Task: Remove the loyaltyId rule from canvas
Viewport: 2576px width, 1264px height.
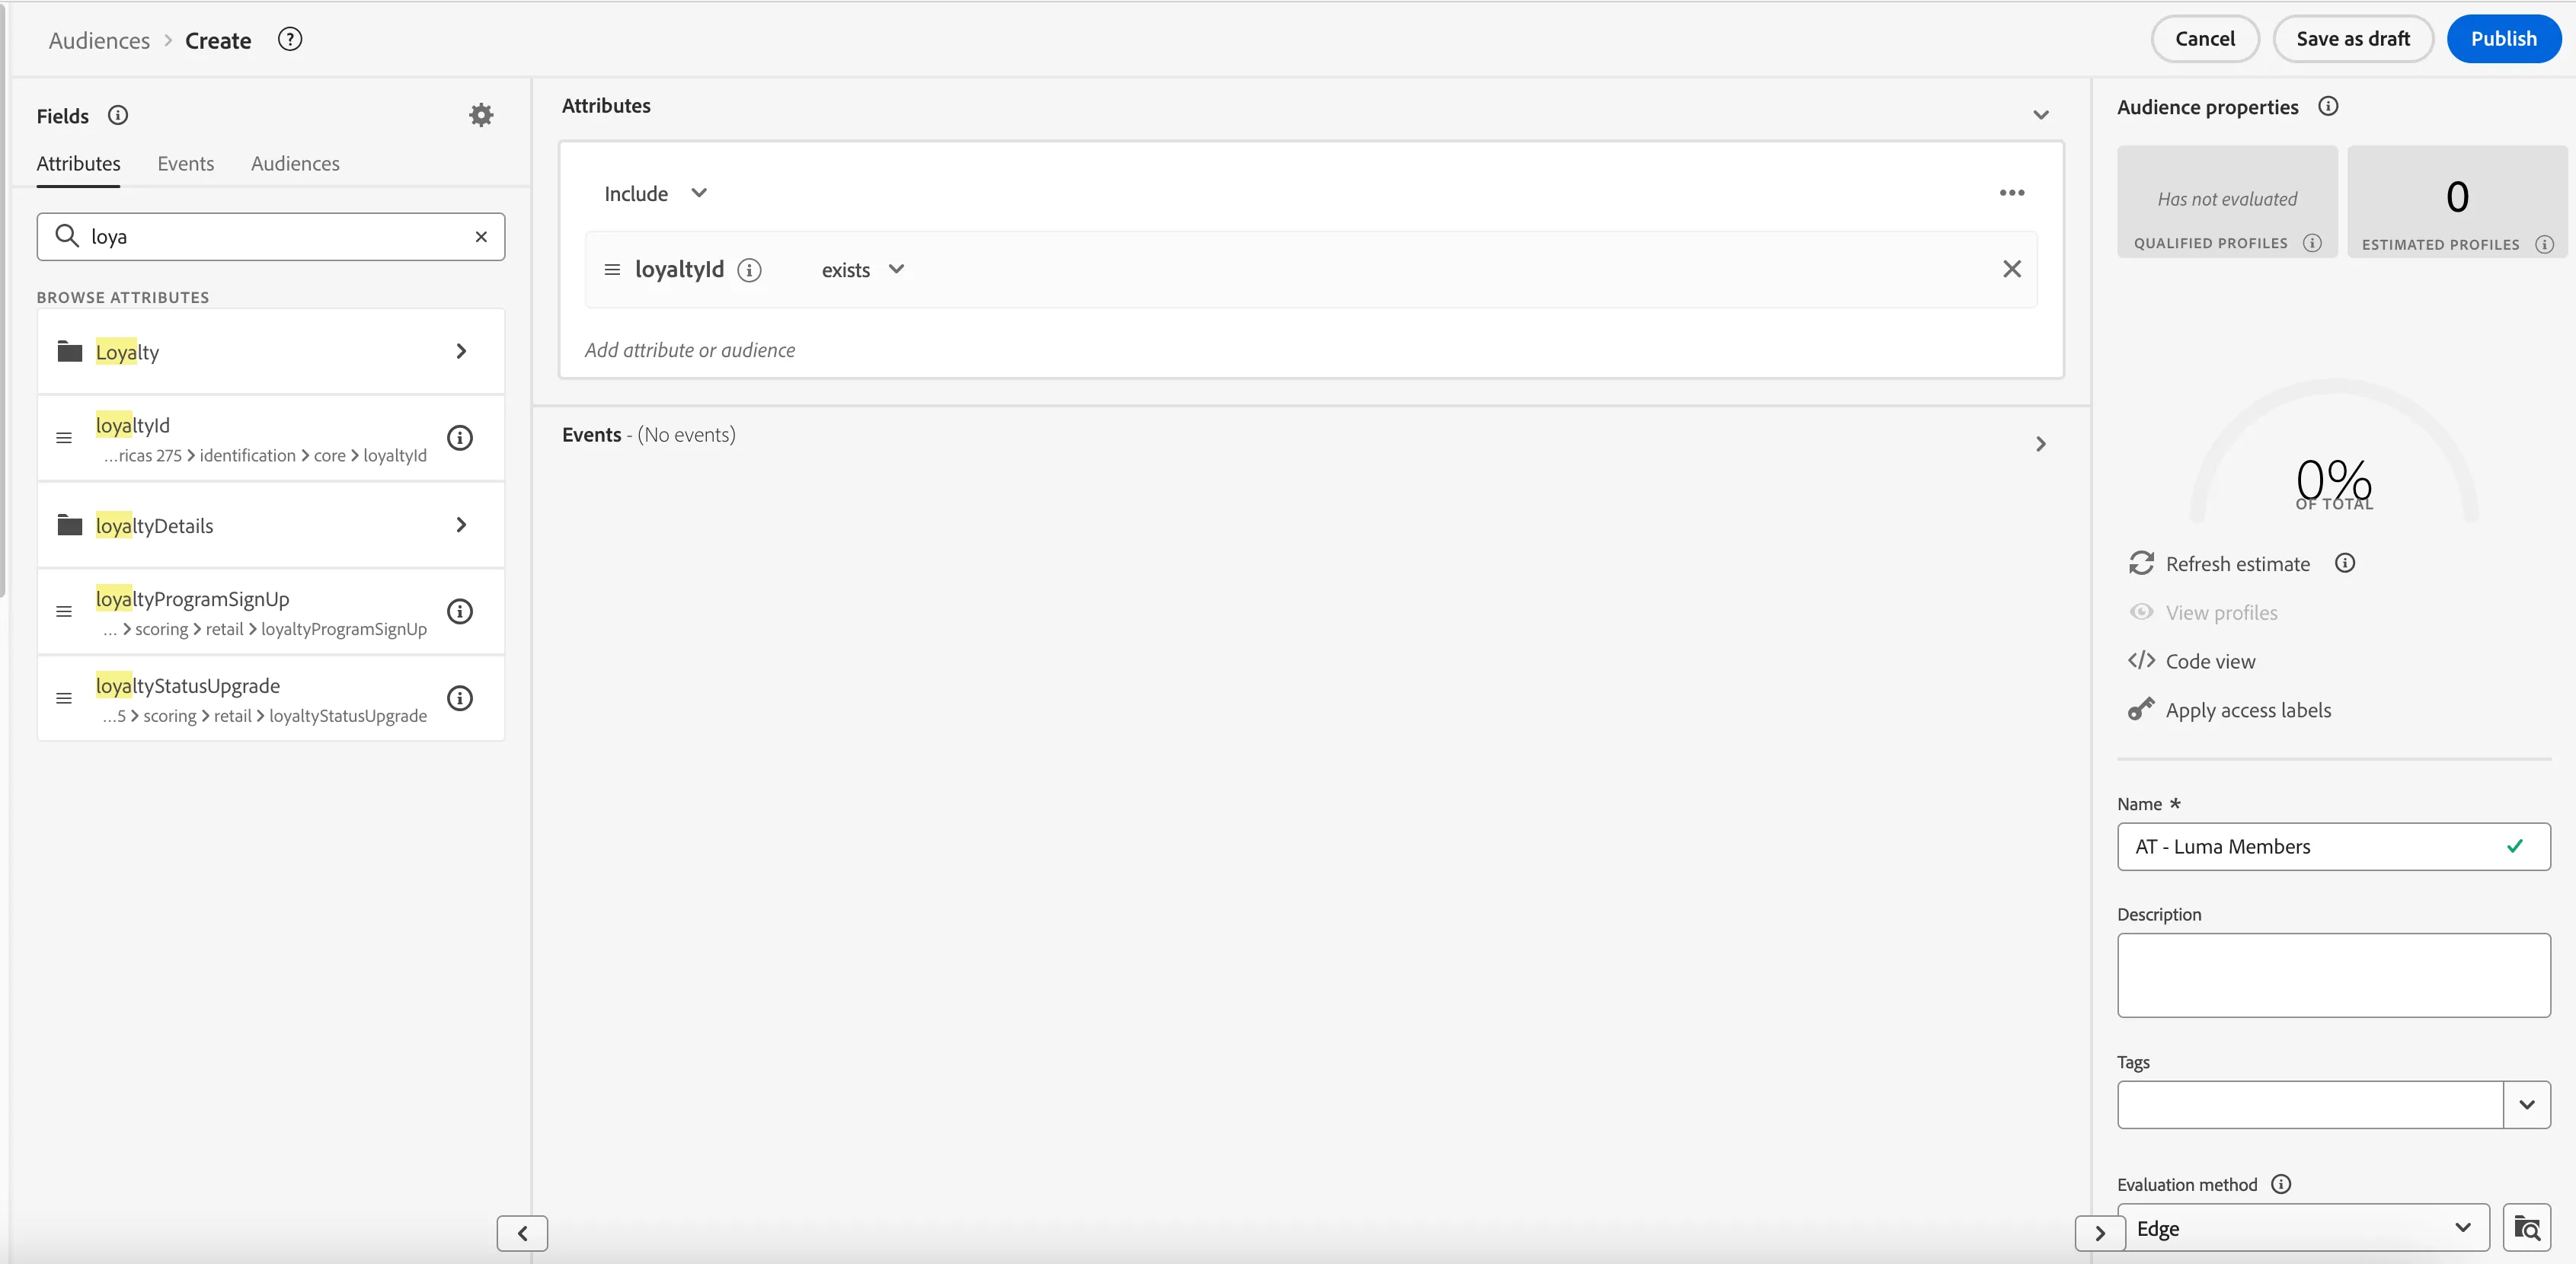Action: 2012,269
